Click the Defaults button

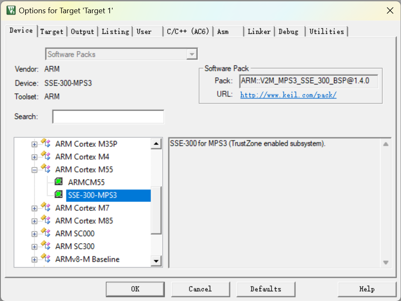click(266, 289)
